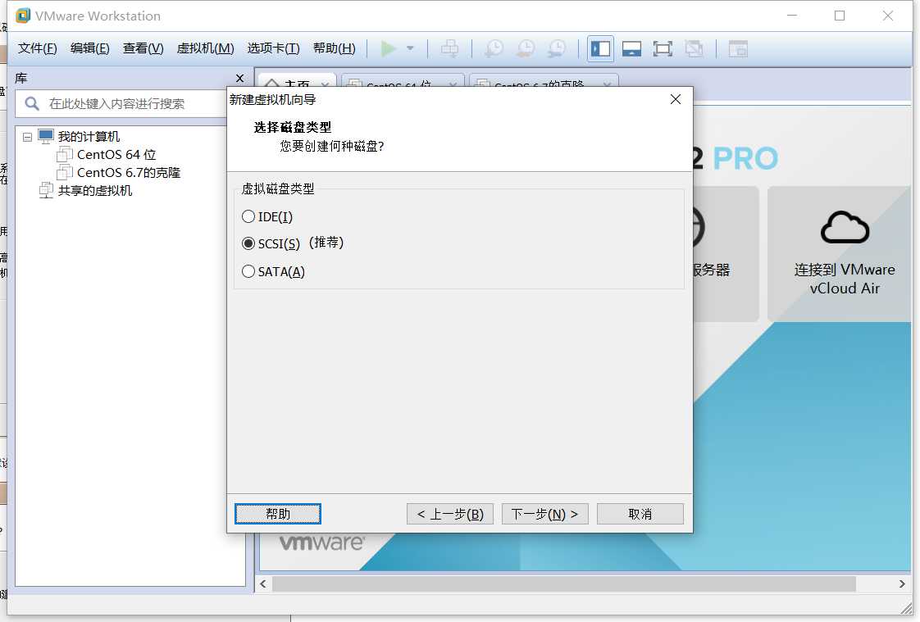Click the take snapshot toolbar icon

[494, 48]
